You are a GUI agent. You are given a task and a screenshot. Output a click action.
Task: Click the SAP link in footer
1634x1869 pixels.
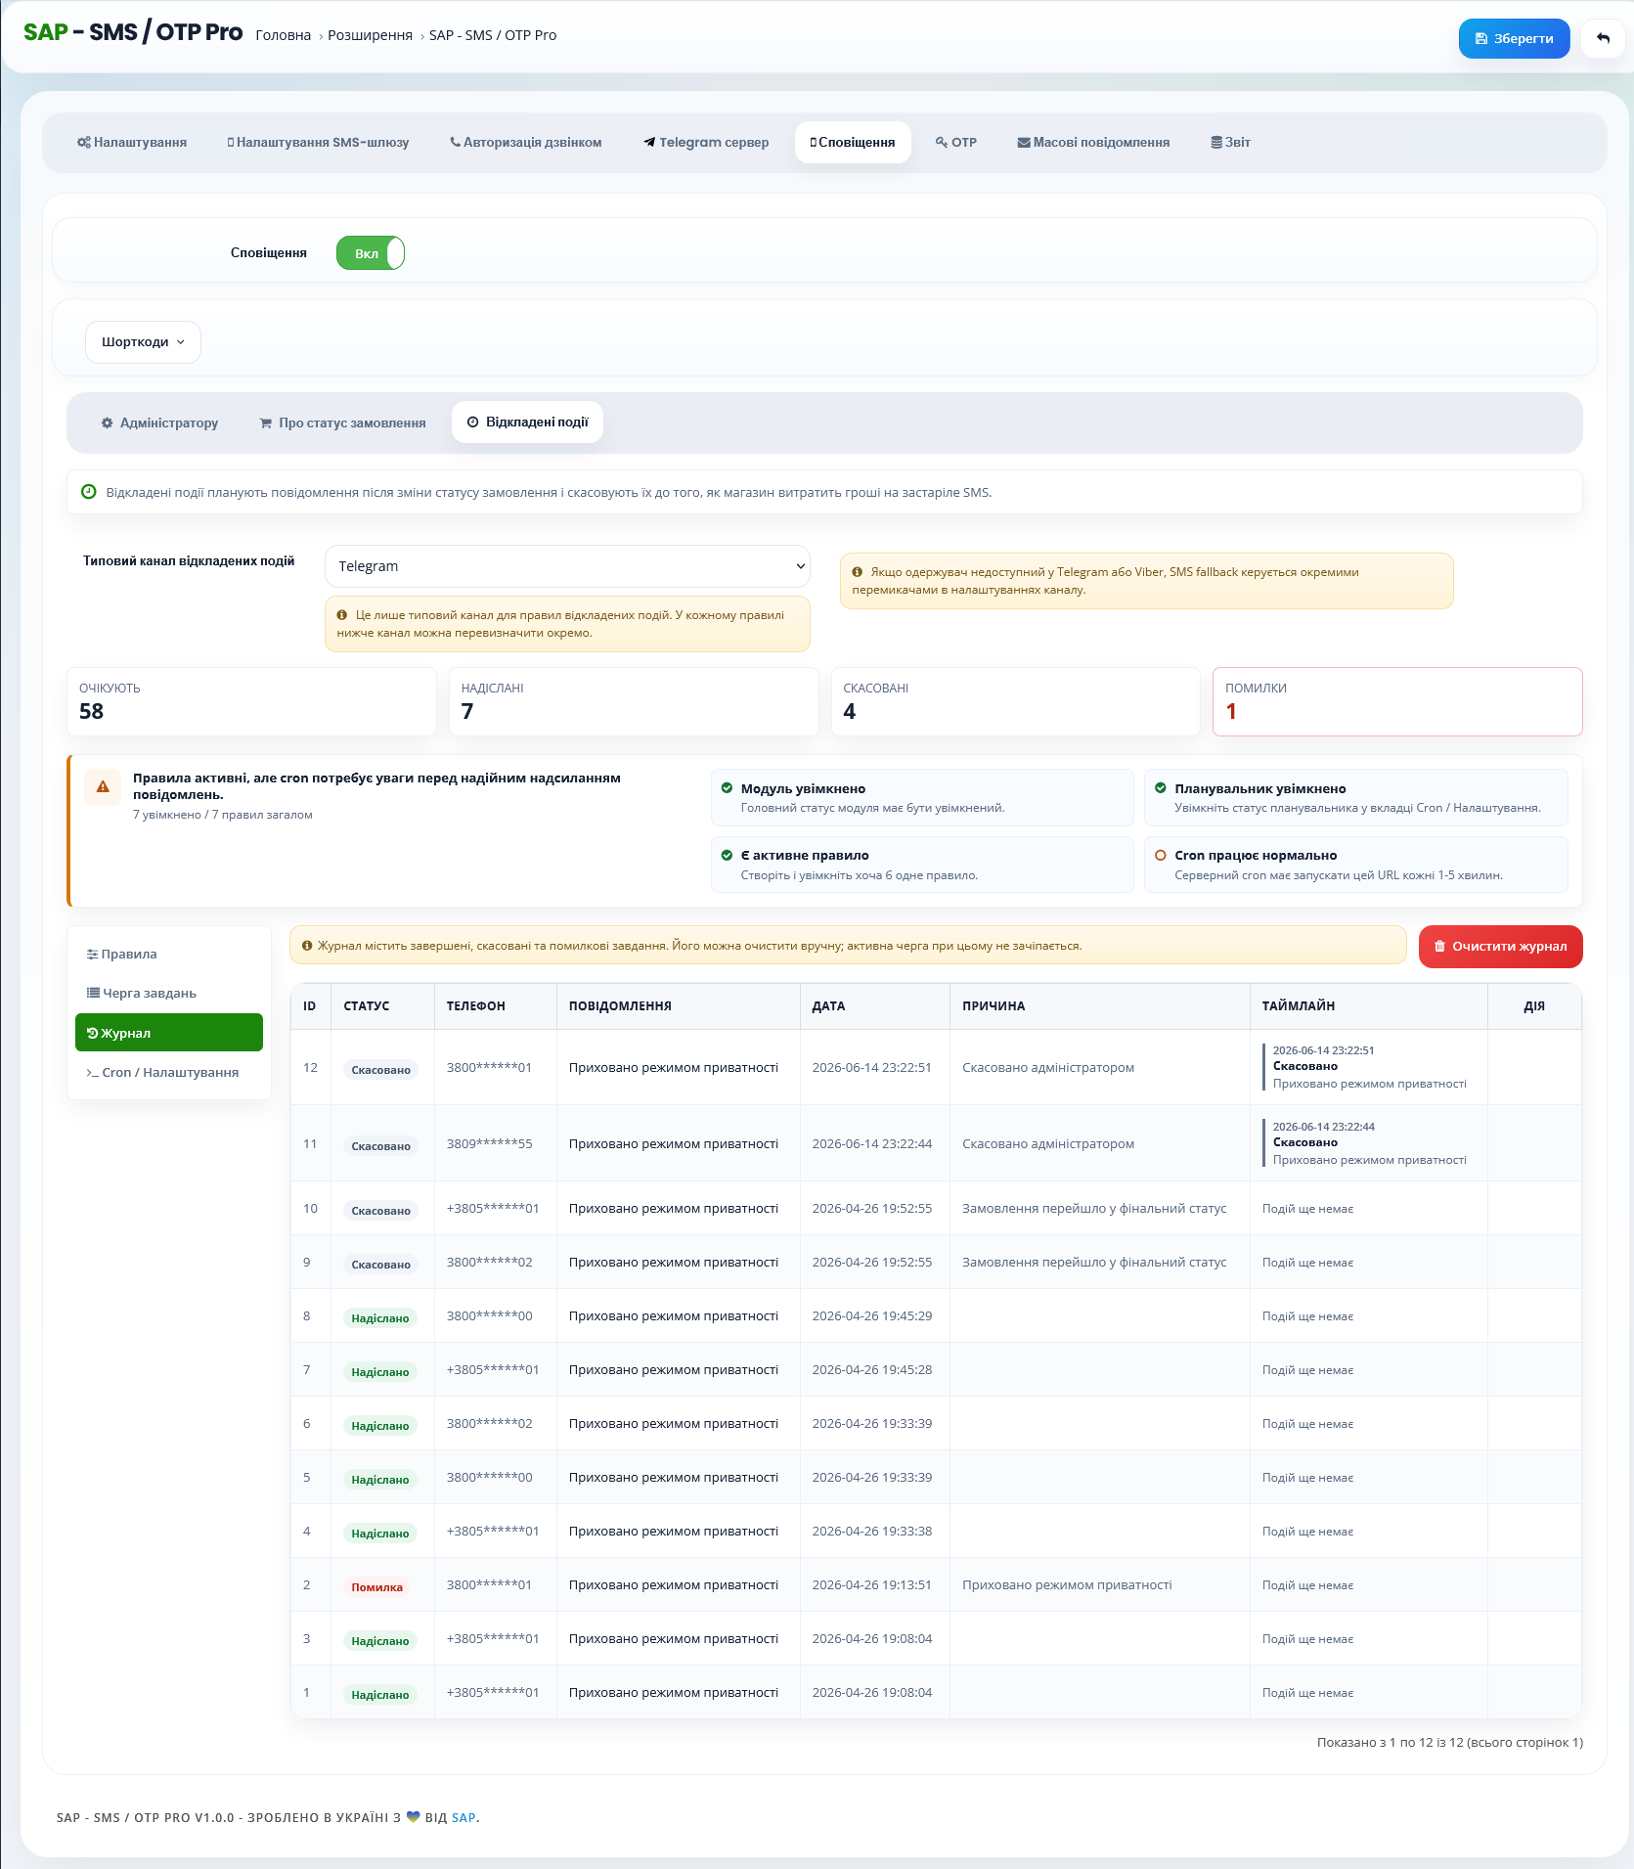pyautogui.click(x=464, y=1817)
